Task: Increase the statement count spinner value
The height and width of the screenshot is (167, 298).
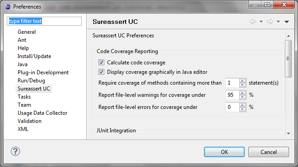Action: point(242,81)
